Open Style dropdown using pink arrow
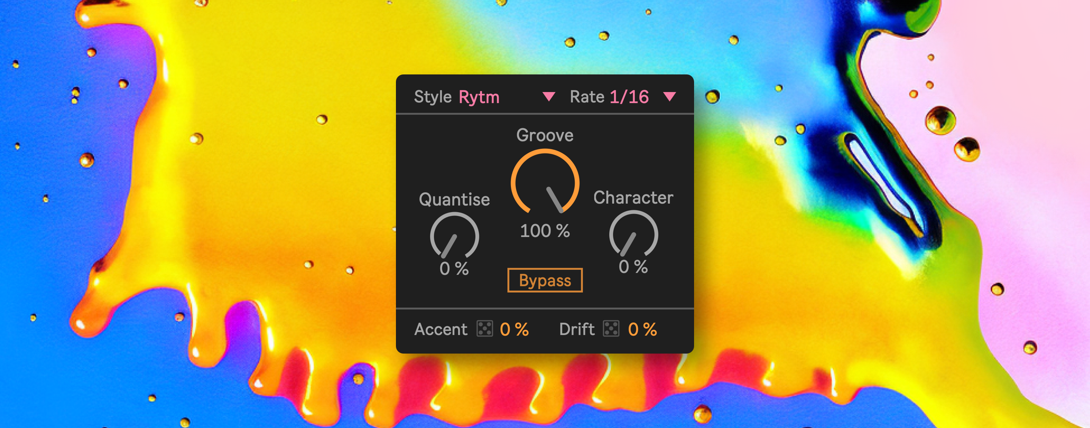 click(549, 97)
